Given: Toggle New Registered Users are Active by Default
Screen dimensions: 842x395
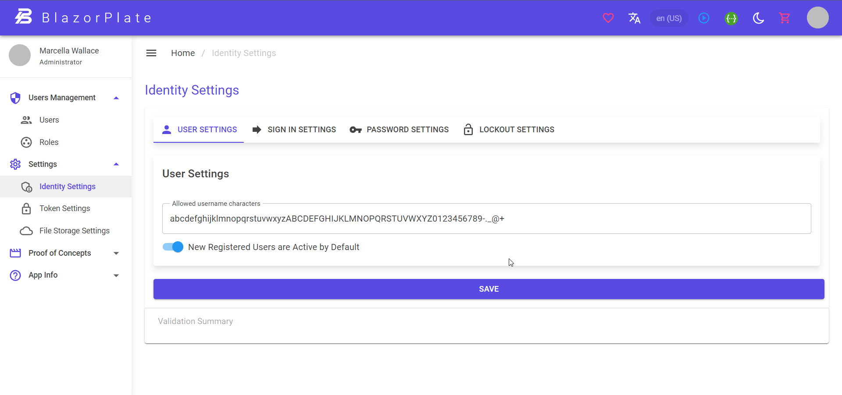Looking at the screenshot, I should (172, 247).
